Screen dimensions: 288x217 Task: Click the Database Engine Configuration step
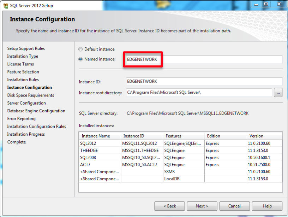pyautogui.click(x=36, y=111)
